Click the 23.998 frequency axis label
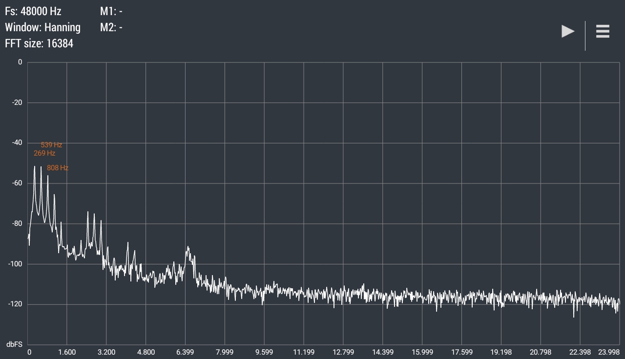The image size is (625, 359). tap(609, 352)
